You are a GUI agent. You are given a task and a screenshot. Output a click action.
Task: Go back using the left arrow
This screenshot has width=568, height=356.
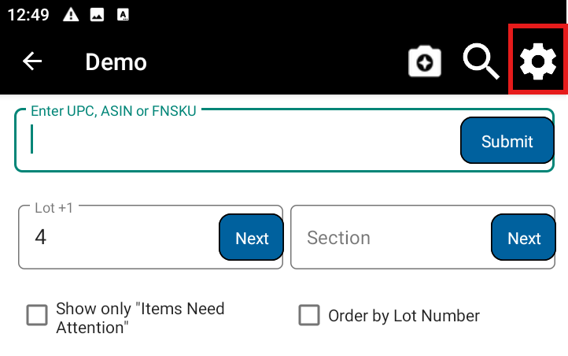pos(32,61)
